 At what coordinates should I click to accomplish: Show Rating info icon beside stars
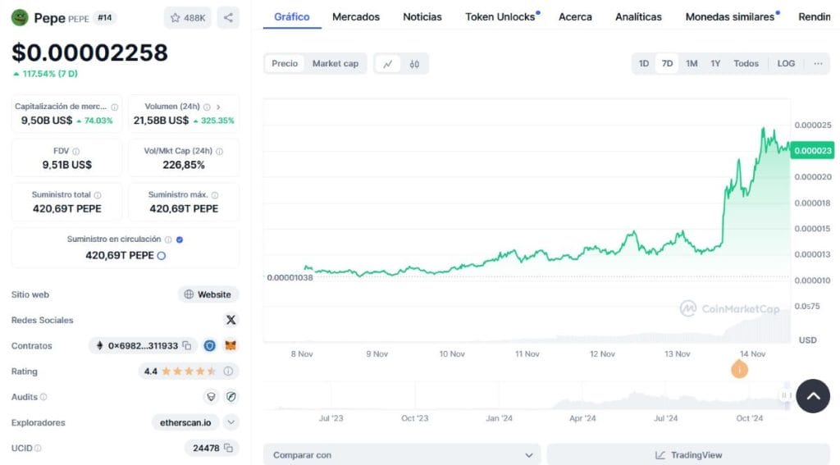pos(228,371)
